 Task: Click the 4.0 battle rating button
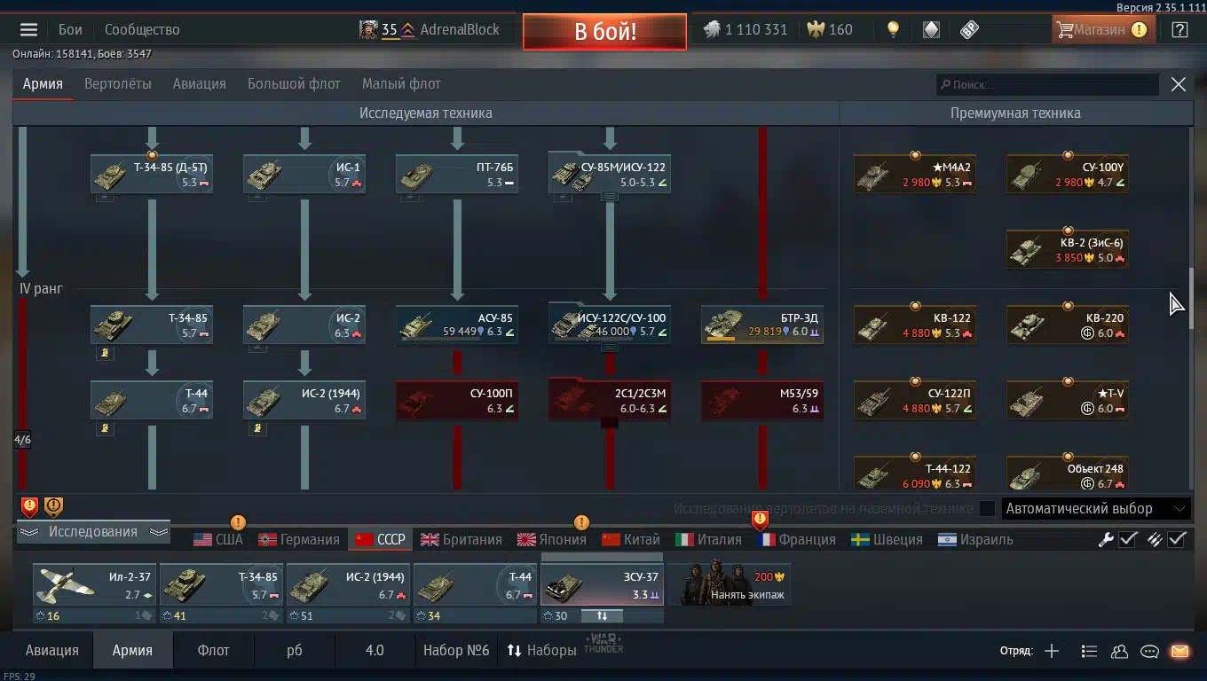click(x=375, y=651)
